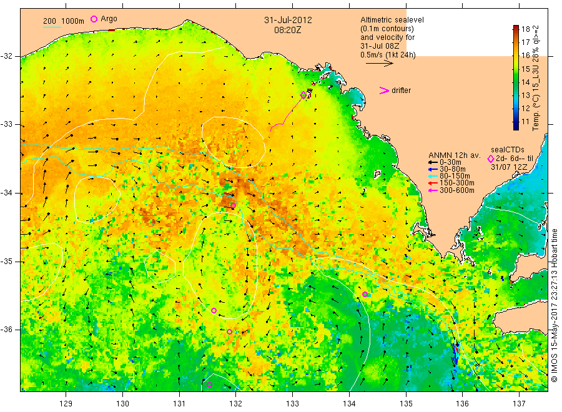Click the Argo float marker near 131.9°E 36°S
This screenshot has width=562, height=412.
[229, 331]
